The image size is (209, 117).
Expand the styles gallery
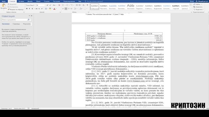pos(190,9)
